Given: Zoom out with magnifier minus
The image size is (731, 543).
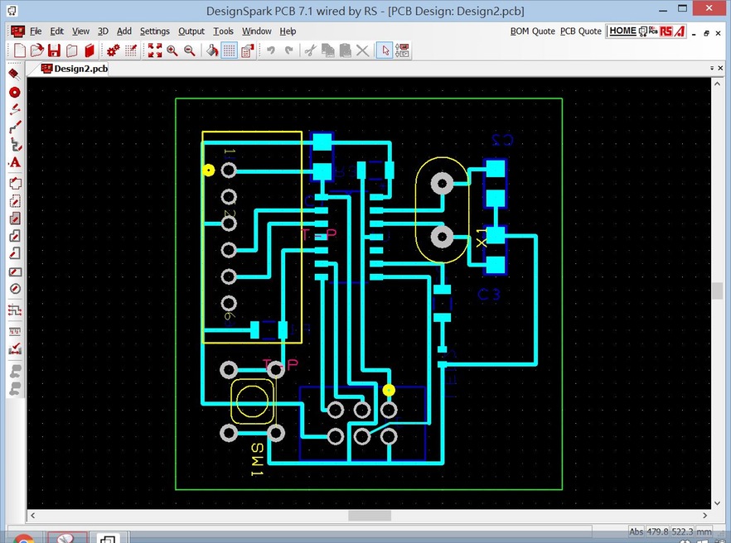Looking at the screenshot, I should [x=189, y=50].
